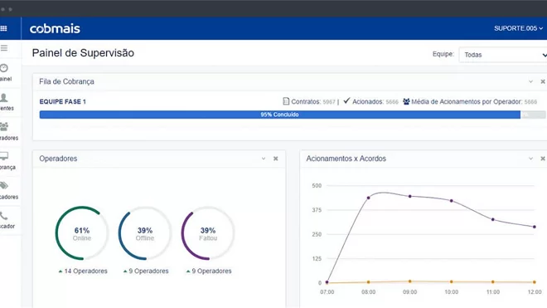Open the apps grid icon
This screenshot has width=547, height=308.
[3, 28]
